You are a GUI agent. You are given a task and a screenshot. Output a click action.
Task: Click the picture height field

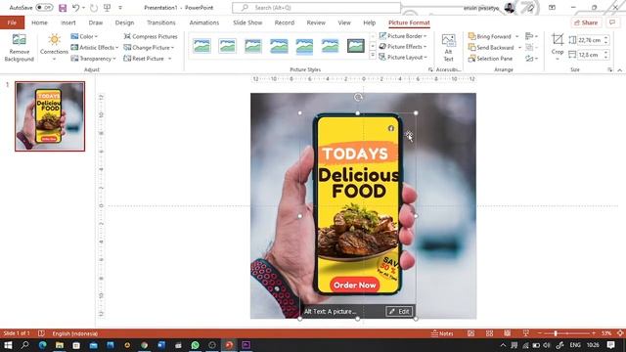(590, 40)
